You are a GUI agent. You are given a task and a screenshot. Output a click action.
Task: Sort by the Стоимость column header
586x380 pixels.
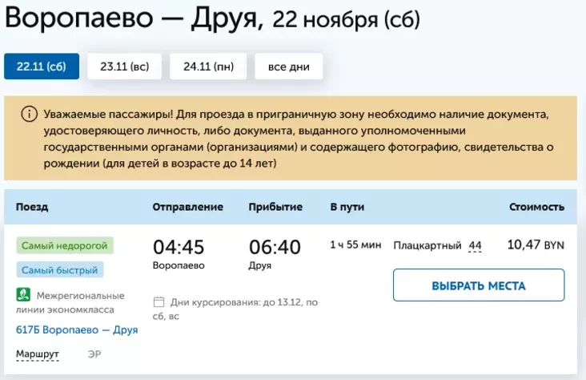coord(536,207)
